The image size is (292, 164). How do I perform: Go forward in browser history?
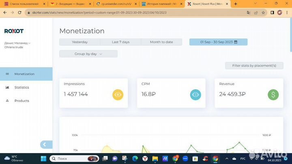pos(12,13)
